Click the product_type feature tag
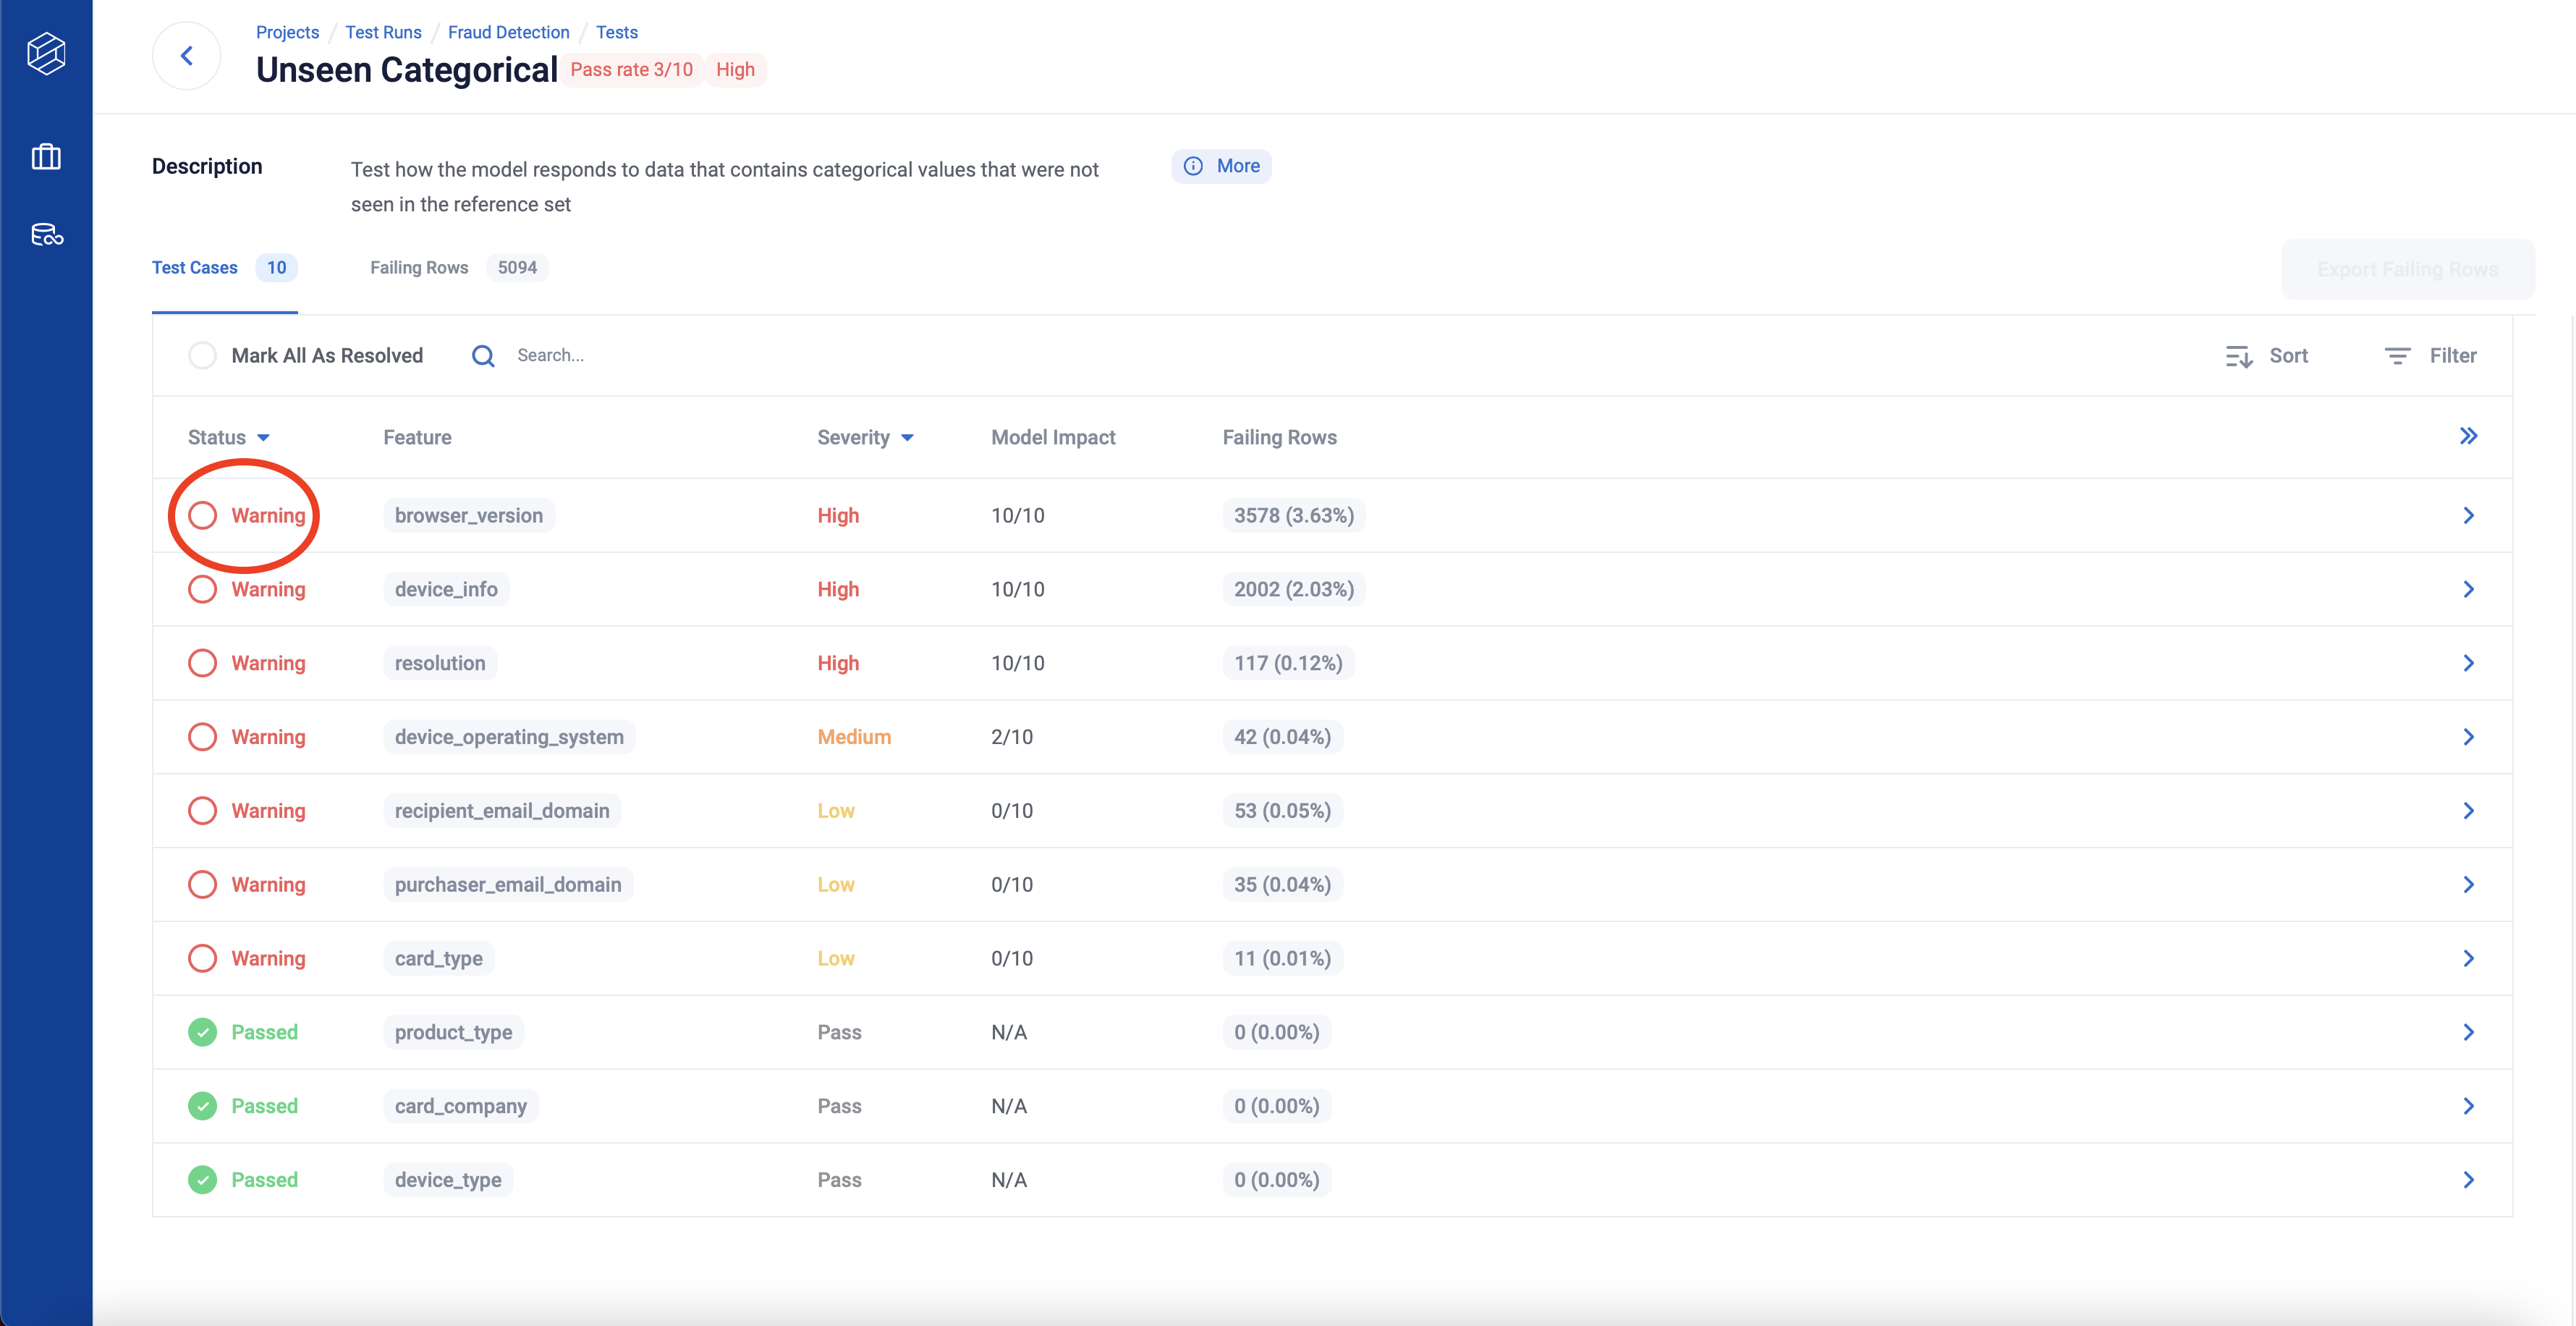2576x1326 pixels. coord(453,1032)
